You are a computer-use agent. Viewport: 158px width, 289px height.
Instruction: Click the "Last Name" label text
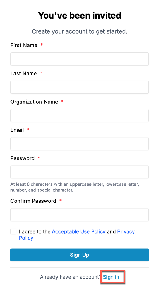click(x=24, y=73)
